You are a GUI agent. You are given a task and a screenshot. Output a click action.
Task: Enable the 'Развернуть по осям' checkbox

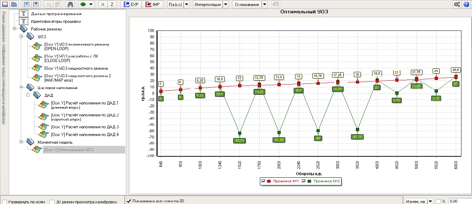click(x=5, y=202)
